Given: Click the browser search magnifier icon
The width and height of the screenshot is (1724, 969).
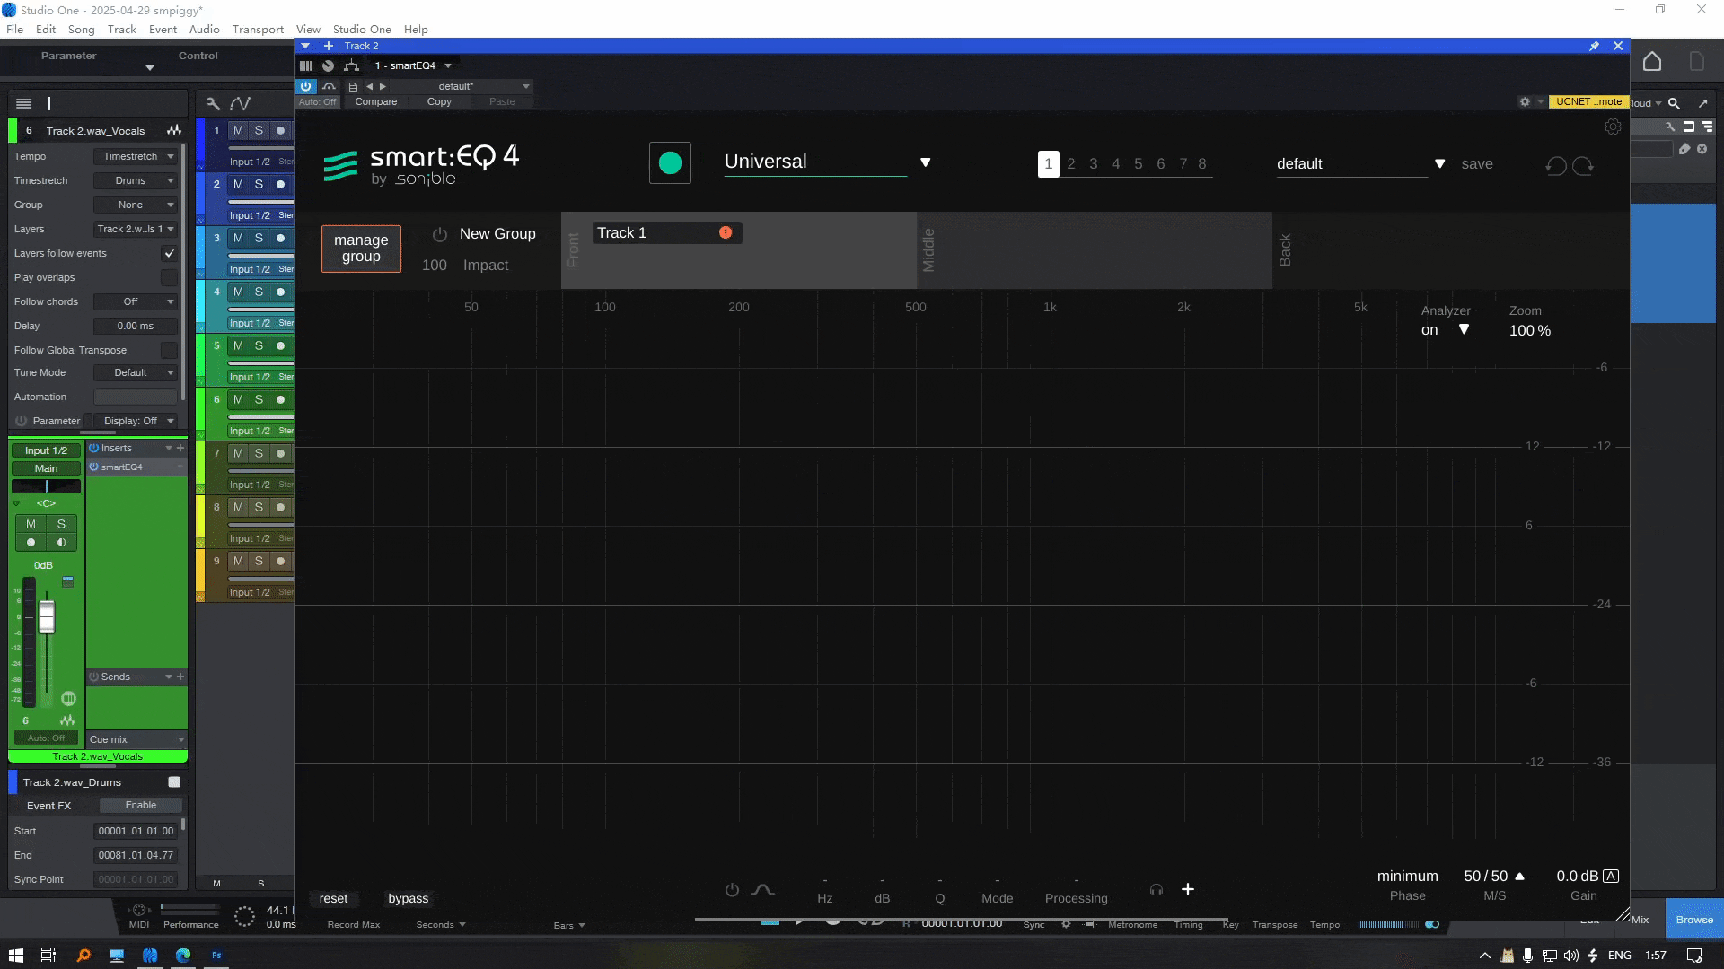Looking at the screenshot, I should click(1674, 103).
